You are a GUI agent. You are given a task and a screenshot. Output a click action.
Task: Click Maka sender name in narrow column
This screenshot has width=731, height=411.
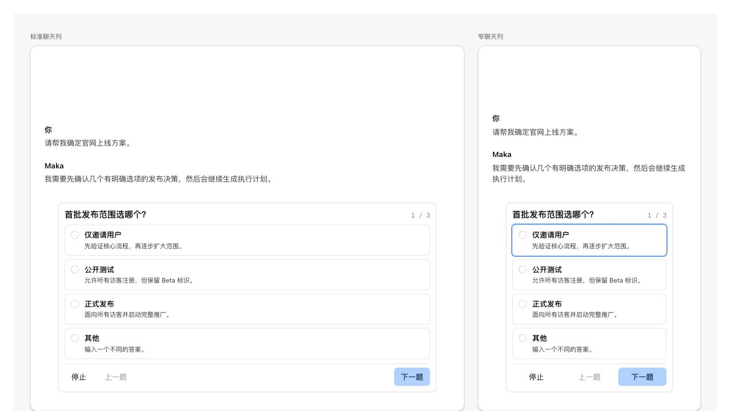coord(502,154)
